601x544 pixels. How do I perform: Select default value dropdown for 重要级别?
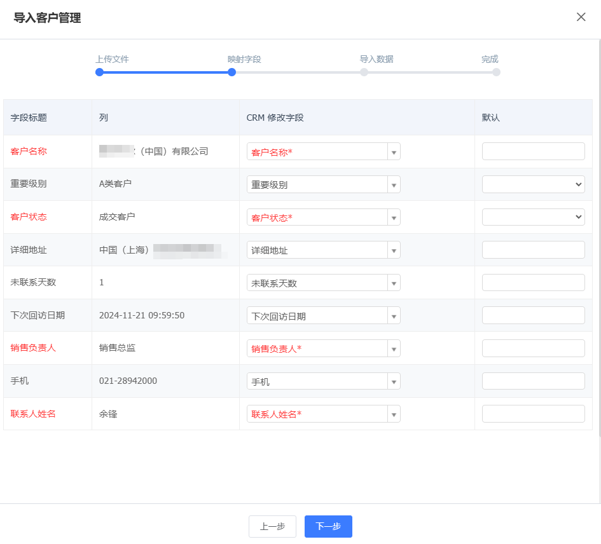pyautogui.click(x=533, y=184)
